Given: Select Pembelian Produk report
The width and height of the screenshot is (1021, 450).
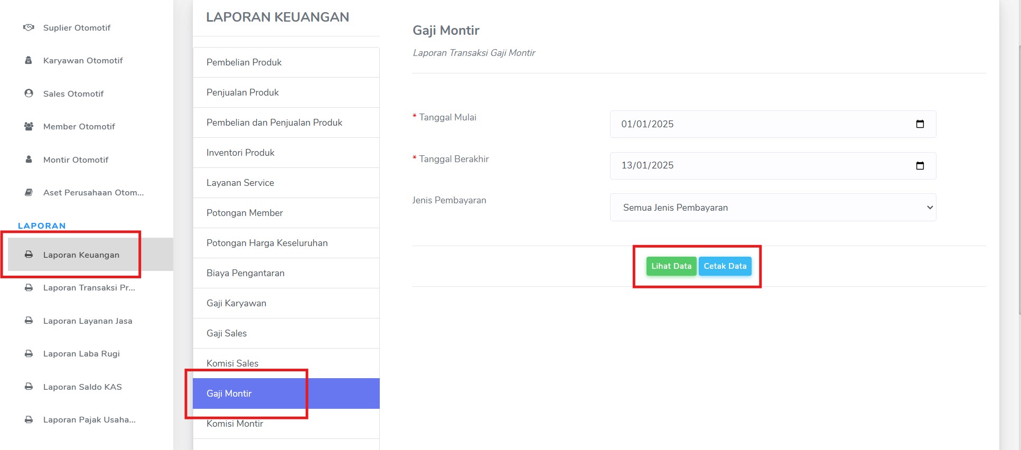Looking at the screenshot, I should (x=286, y=62).
